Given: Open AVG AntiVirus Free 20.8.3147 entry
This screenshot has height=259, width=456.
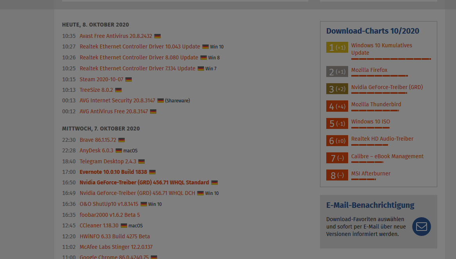Looking at the screenshot, I should [114, 111].
